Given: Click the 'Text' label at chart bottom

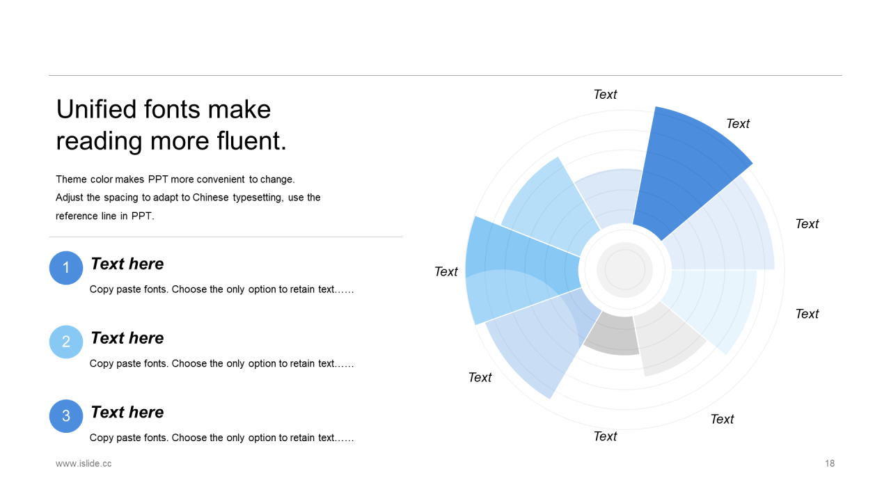Looking at the screenshot, I should click(605, 436).
